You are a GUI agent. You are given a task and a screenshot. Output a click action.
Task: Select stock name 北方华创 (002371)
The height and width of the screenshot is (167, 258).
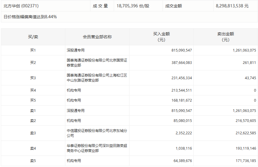click(21, 6)
